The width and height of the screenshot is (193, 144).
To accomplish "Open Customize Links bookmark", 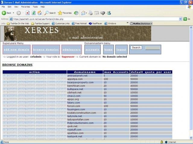I will tap(61, 23).
